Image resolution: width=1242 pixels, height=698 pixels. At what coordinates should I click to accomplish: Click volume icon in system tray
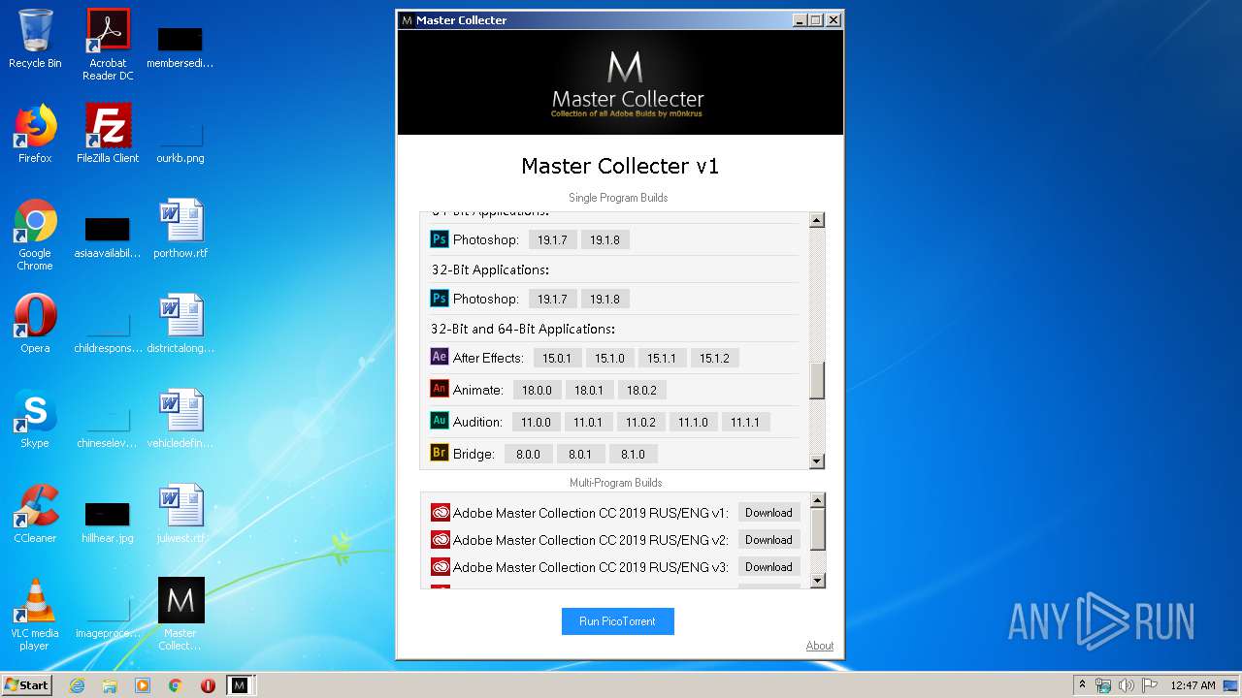[x=1127, y=685]
